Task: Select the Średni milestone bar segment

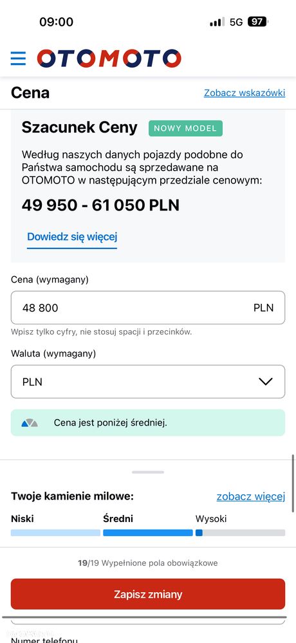Action: pyautogui.click(x=147, y=533)
